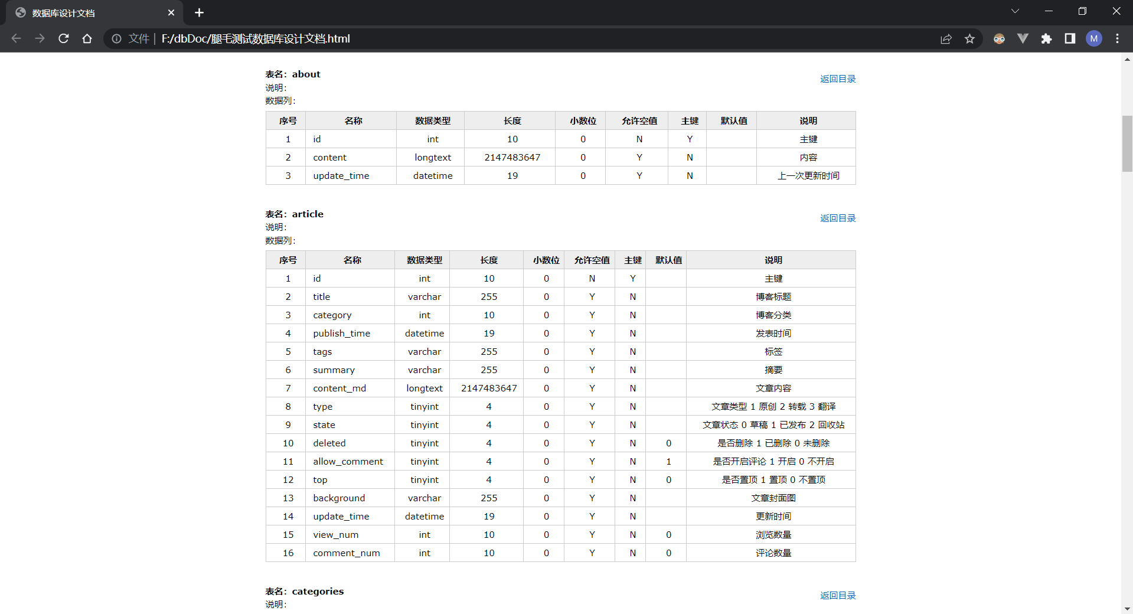Click '评论数量' description cell

[771, 553]
